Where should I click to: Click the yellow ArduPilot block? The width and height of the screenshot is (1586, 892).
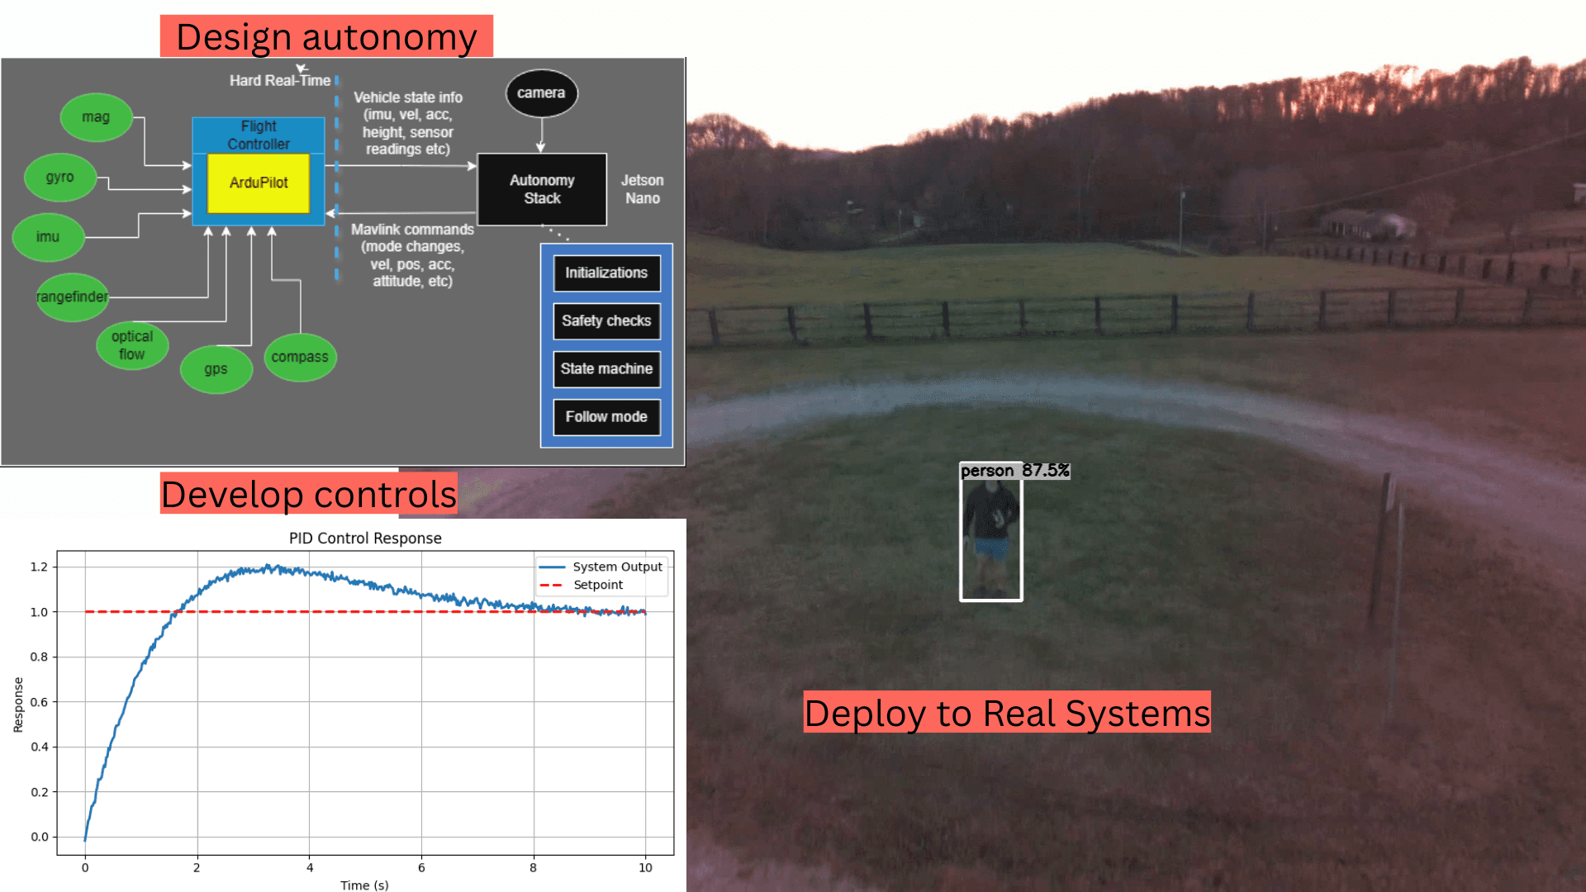[x=259, y=183]
